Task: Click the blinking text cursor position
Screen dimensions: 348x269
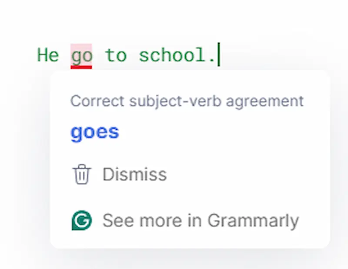Action: click(218, 54)
